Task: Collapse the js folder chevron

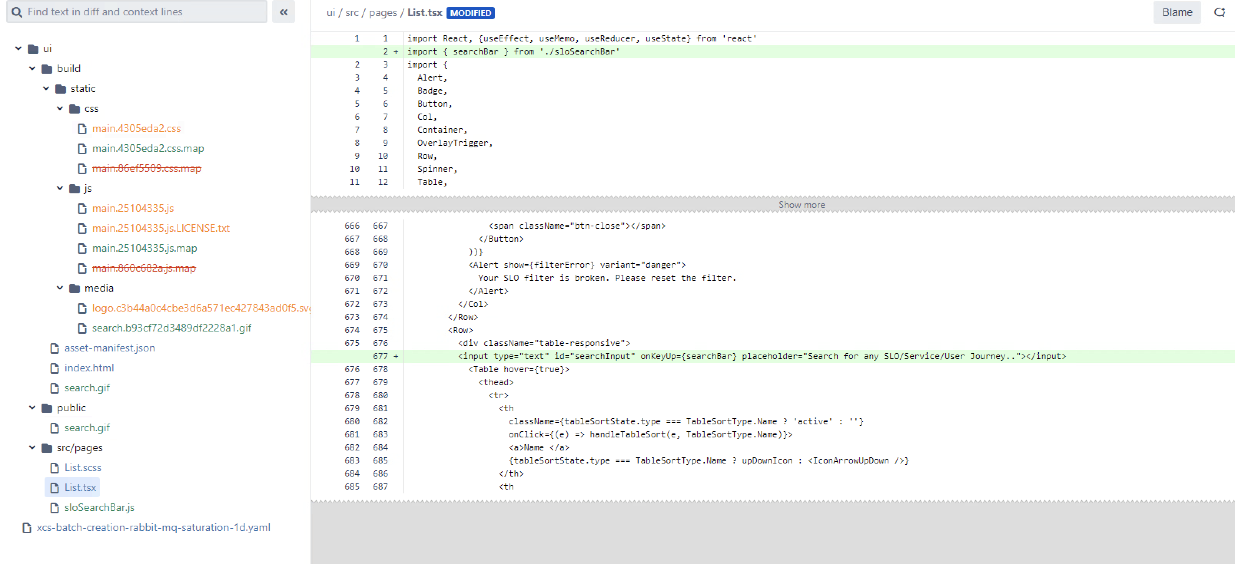Action: [x=60, y=188]
